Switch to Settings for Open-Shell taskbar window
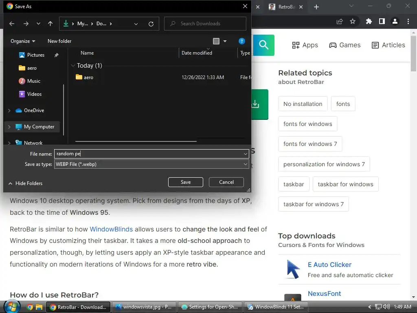 point(210,307)
